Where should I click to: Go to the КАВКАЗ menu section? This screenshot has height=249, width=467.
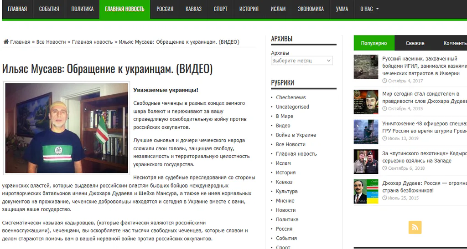(193, 9)
